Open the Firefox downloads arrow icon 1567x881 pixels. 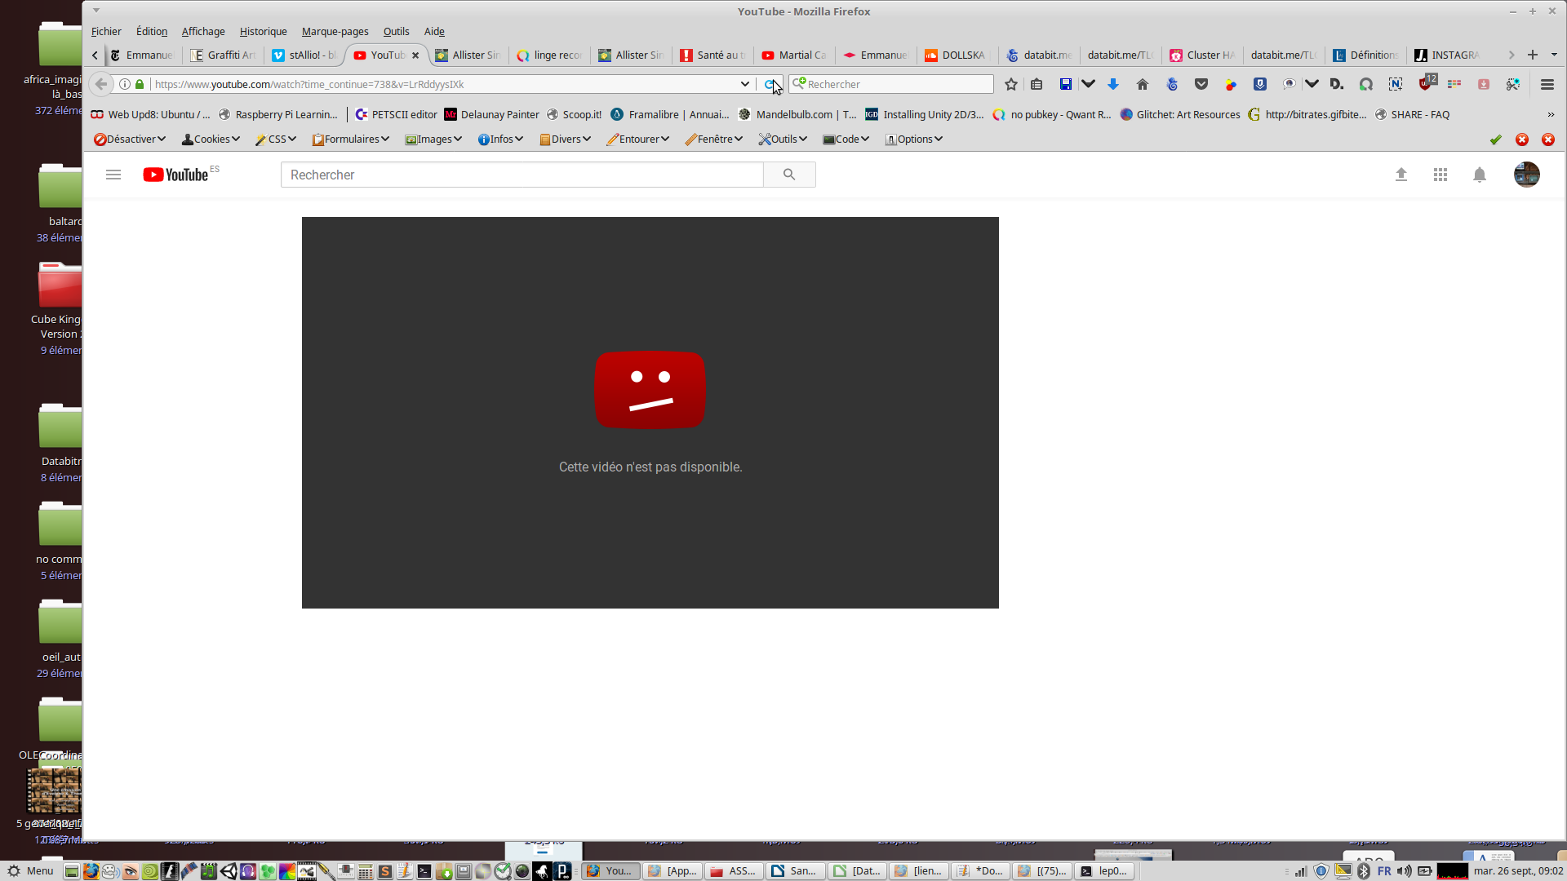1113,84
